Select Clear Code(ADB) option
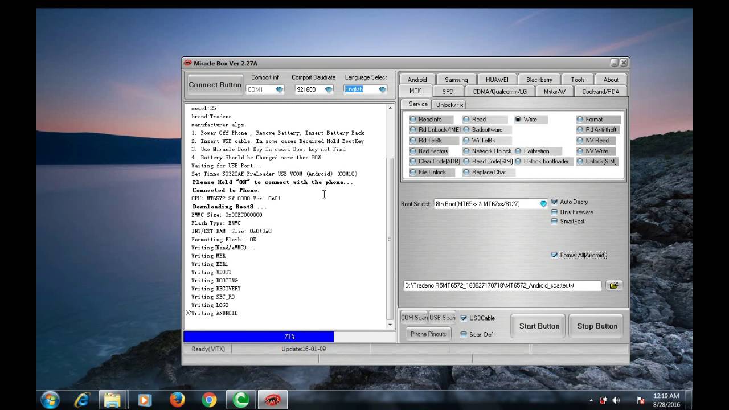Screen dimensions: 729x410 tap(435, 162)
